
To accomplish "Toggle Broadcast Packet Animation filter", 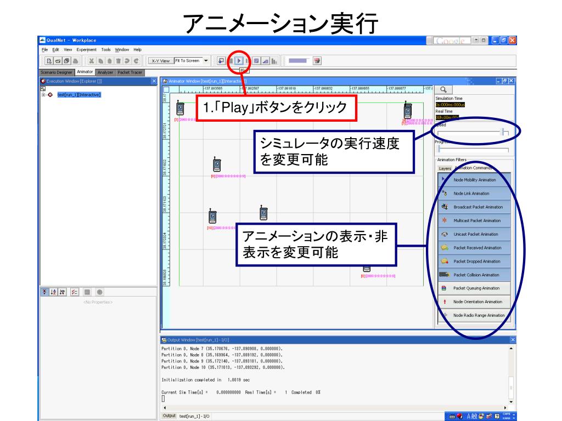I will [474, 207].
